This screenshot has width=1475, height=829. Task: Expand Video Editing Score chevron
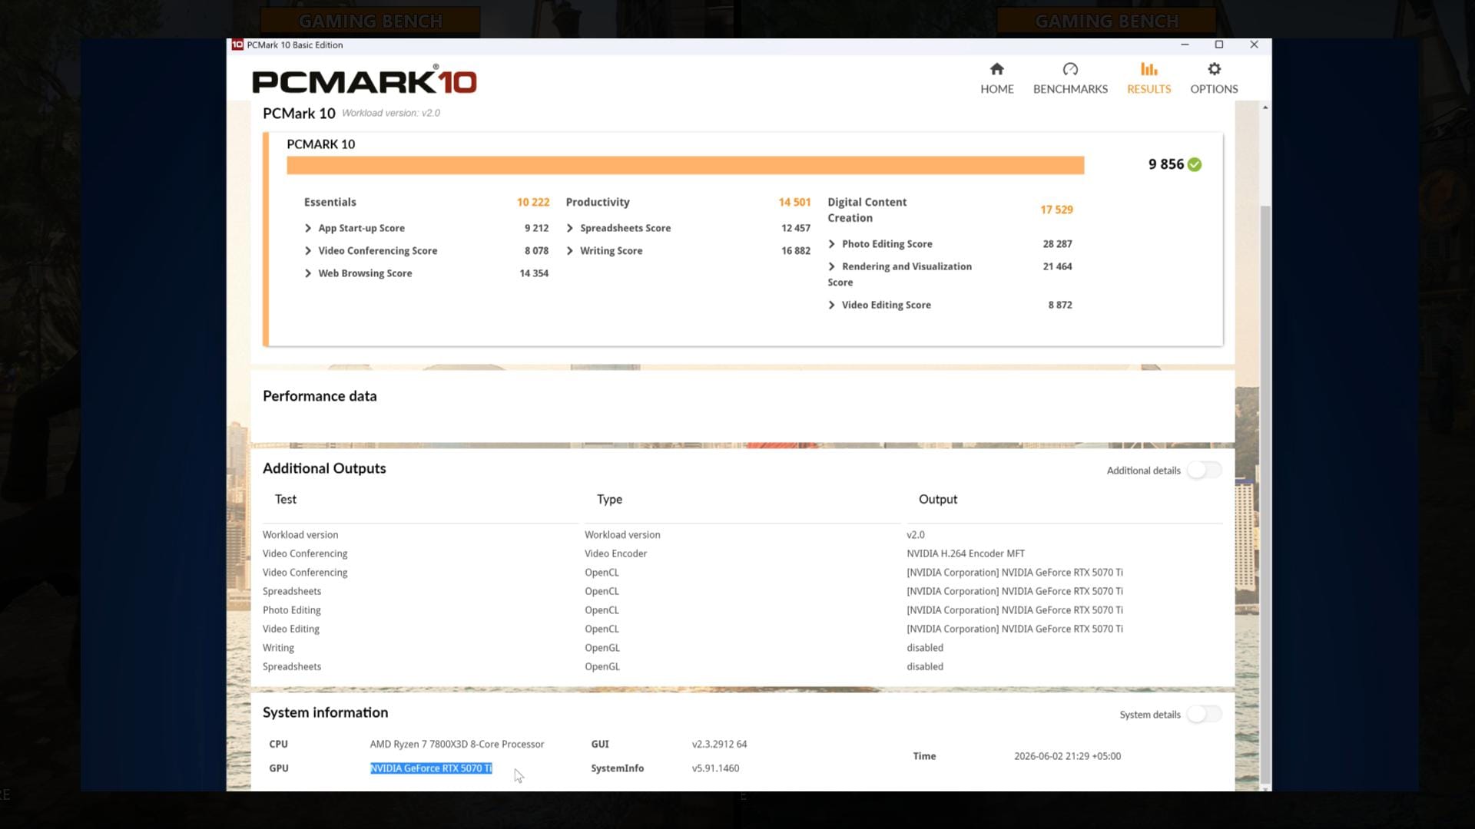click(832, 305)
